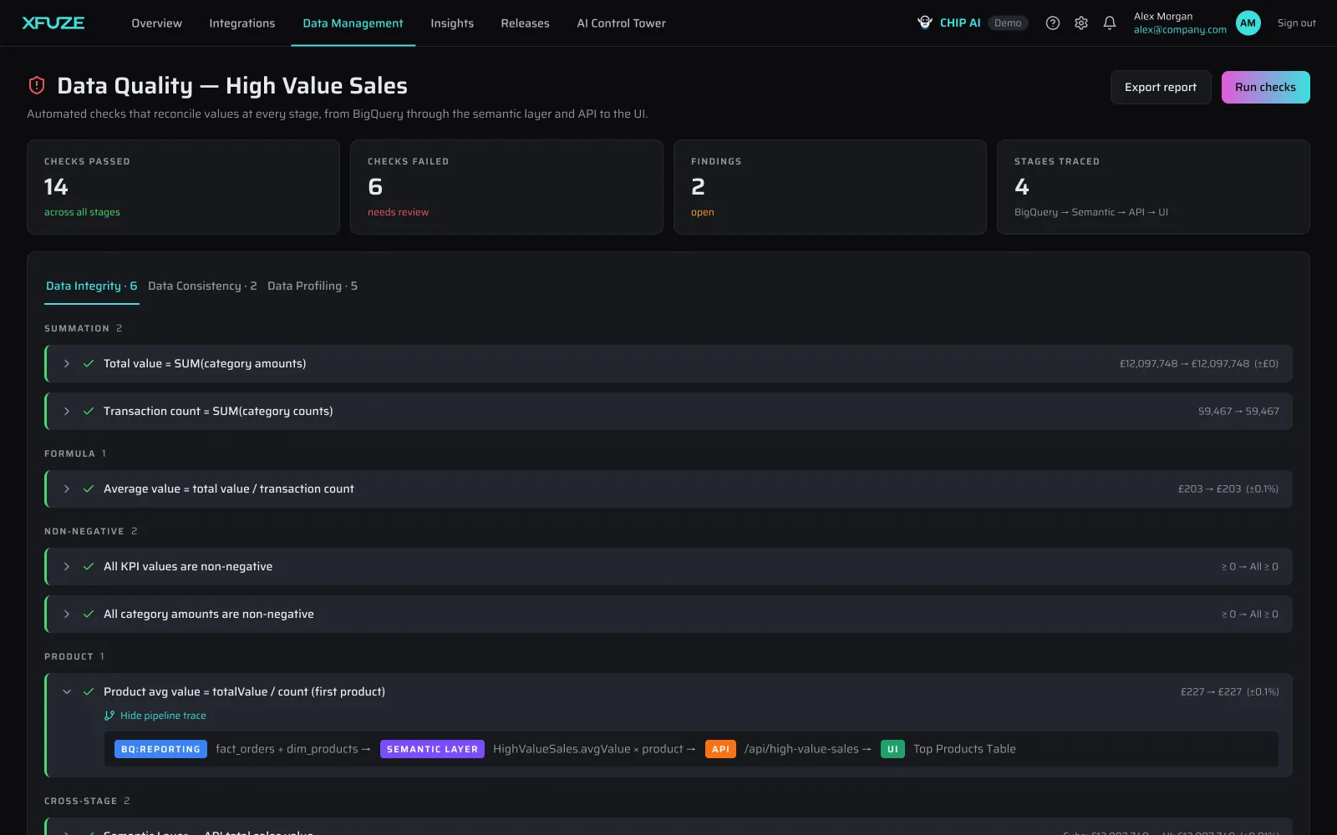Open the notifications bell icon
1337x835 pixels.
pos(1110,23)
